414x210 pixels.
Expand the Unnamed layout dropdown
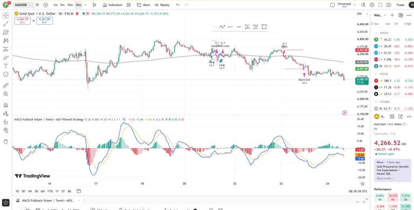click(355, 5)
